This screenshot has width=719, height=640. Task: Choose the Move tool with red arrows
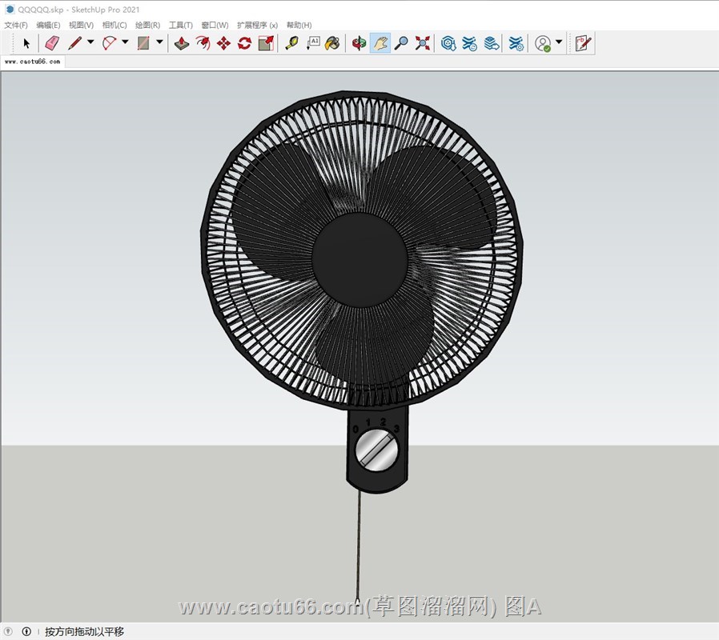[224, 43]
